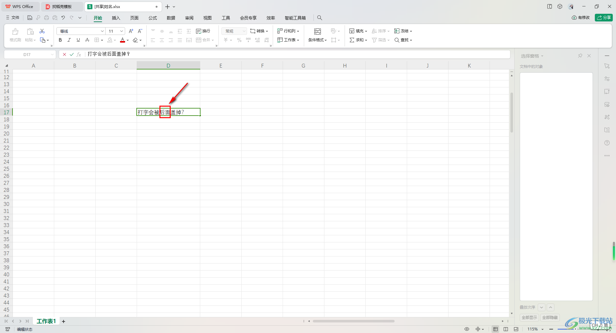The image size is (616, 333).
Task: Click the vertical scrollbar thumb
Action: [512, 112]
